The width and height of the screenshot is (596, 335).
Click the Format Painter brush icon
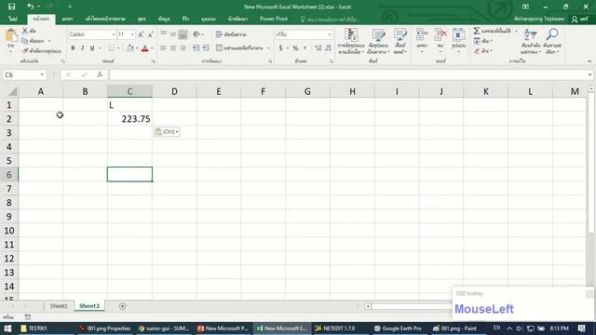pyautogui.click(x=25, y=50)
